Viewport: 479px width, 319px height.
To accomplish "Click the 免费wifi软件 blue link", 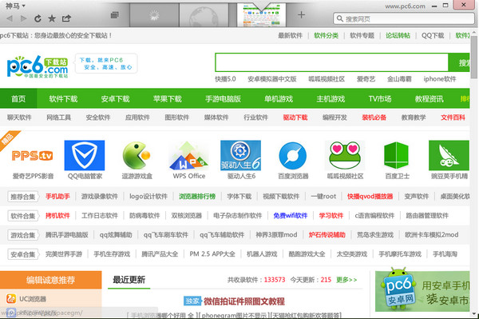I will point(291,216).
